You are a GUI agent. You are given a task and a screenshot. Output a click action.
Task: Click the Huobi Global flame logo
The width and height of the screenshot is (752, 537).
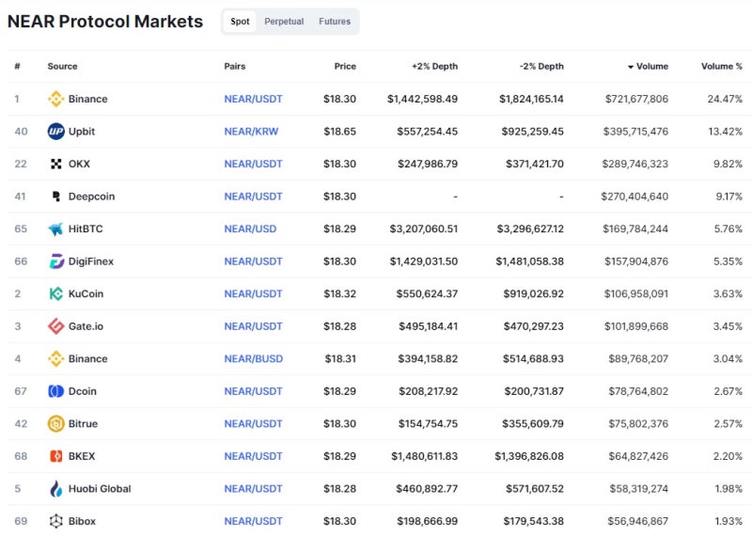pyautogui.click(x=55, y=489)
